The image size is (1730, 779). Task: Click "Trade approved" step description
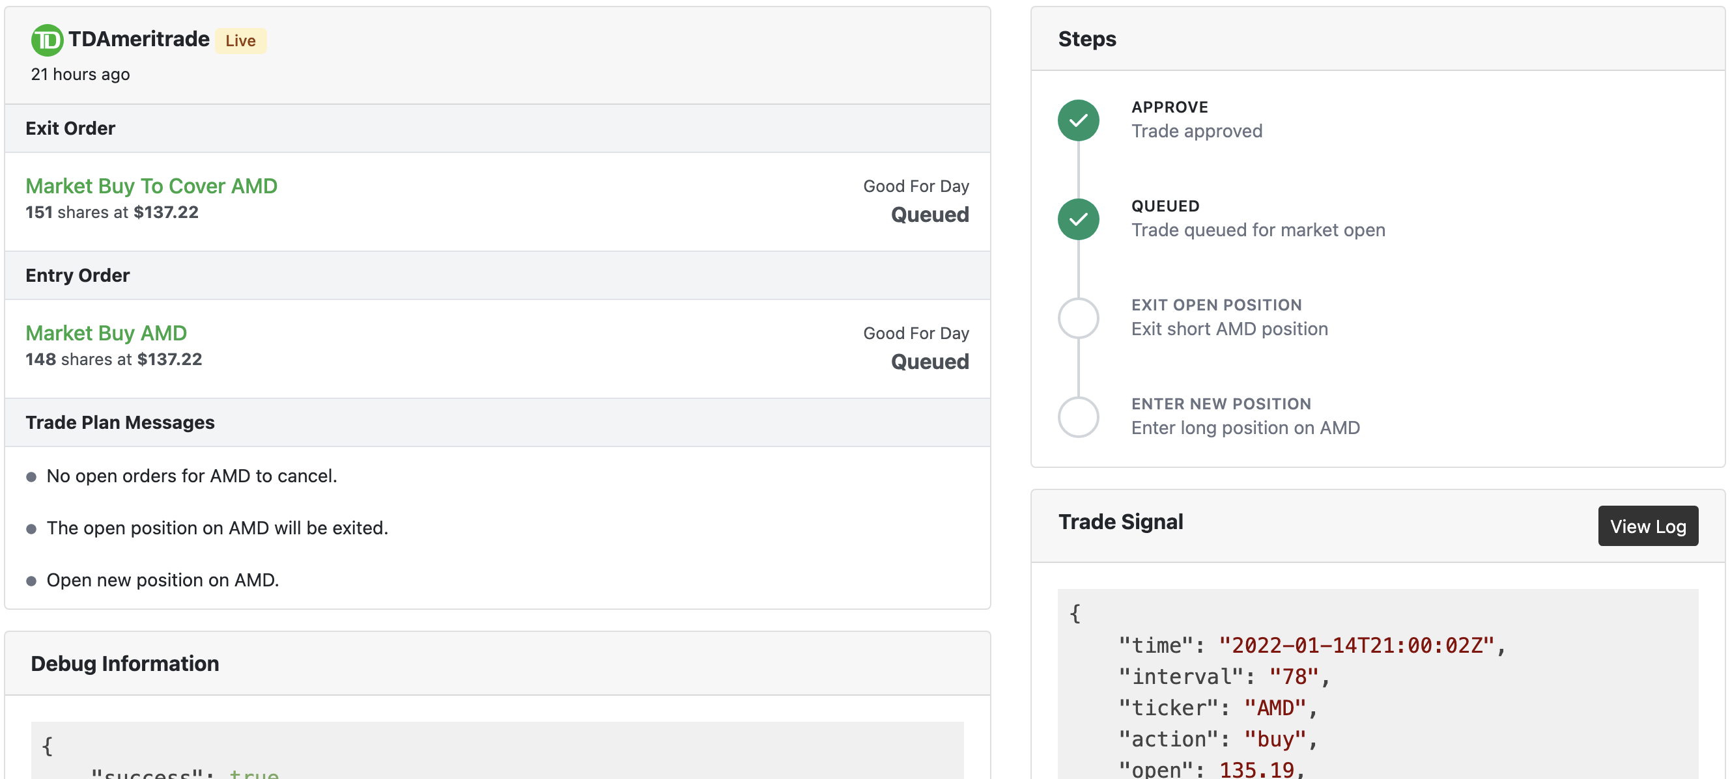(1196, 131)
